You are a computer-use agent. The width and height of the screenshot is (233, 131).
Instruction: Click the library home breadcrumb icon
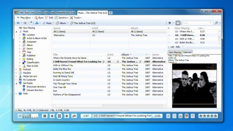37,23
